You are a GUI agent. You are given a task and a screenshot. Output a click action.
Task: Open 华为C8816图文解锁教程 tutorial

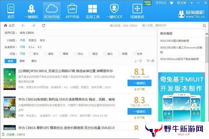[x=175, y=41]
